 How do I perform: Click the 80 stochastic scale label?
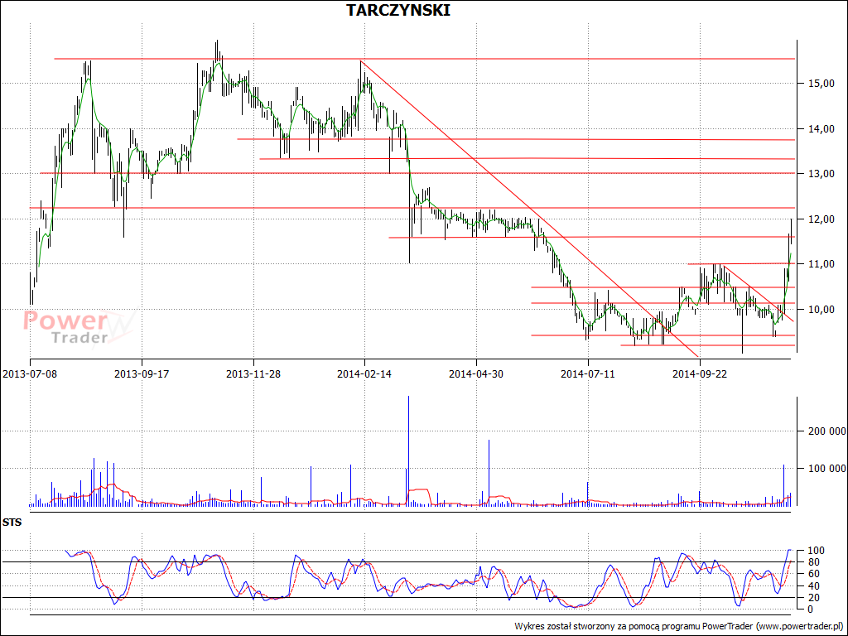[x=816, y=562]
